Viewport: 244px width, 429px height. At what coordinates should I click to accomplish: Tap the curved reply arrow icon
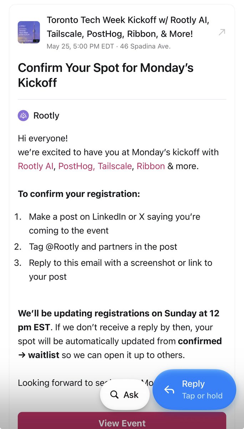[169, 390]
